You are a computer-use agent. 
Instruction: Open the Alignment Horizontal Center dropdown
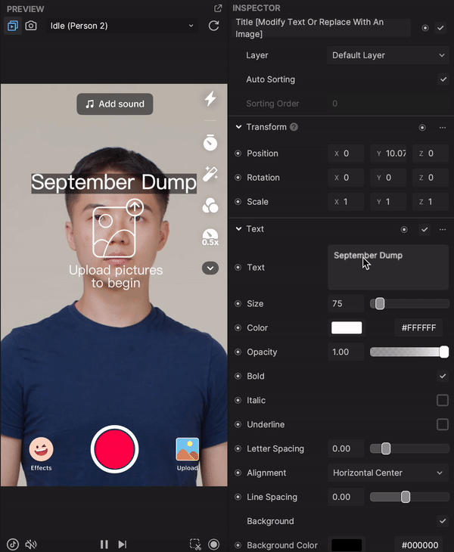click(388, 473)
